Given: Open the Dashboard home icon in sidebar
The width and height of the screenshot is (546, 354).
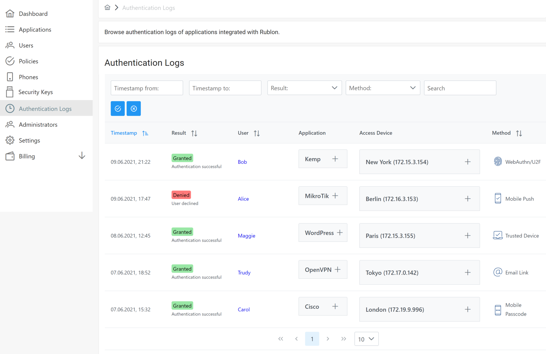Looking at the screenshot, I should click(x=10, y=14).
